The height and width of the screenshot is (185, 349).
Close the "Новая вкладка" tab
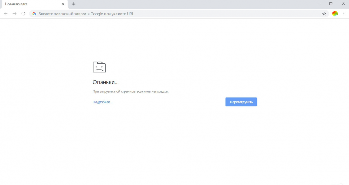click(63, 4)
